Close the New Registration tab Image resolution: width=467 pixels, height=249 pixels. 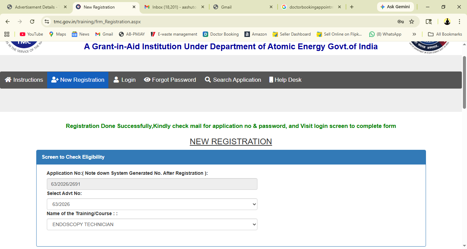click(134, 7)
